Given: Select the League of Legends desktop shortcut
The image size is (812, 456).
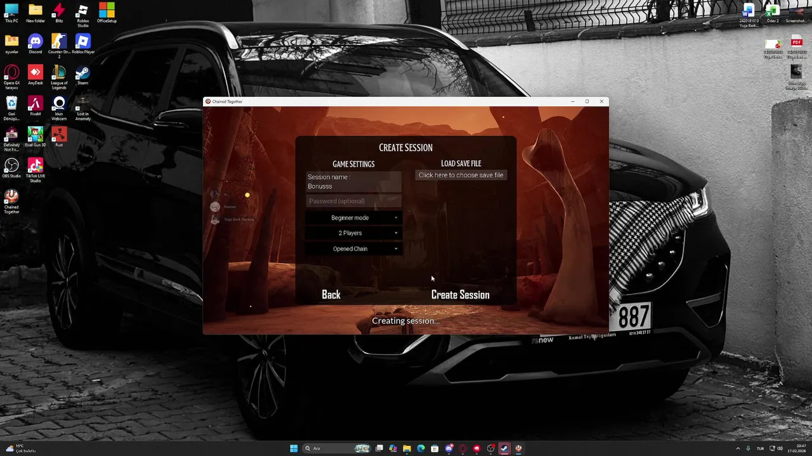Looking at the screenshot, I should (59, 77).
